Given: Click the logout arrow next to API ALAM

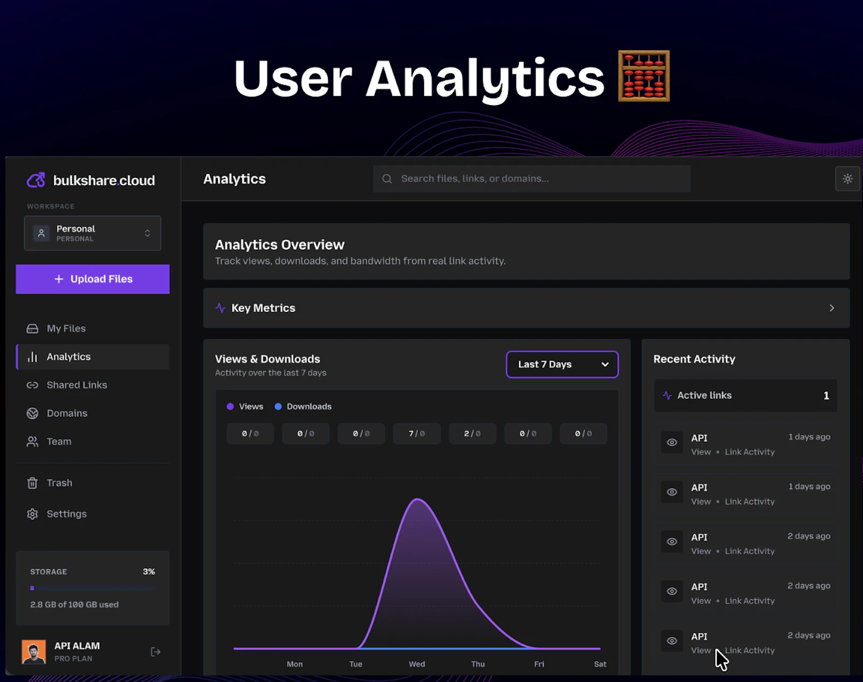Looking at the screenshot, I should (155, 651).
